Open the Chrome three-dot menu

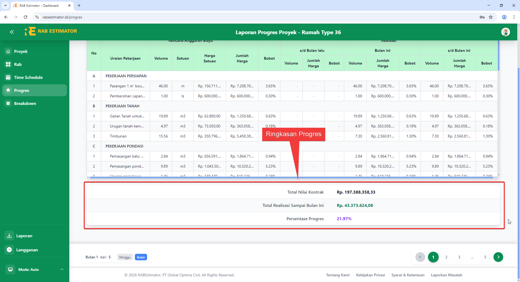pyautogui.click(x=514, y=17)
